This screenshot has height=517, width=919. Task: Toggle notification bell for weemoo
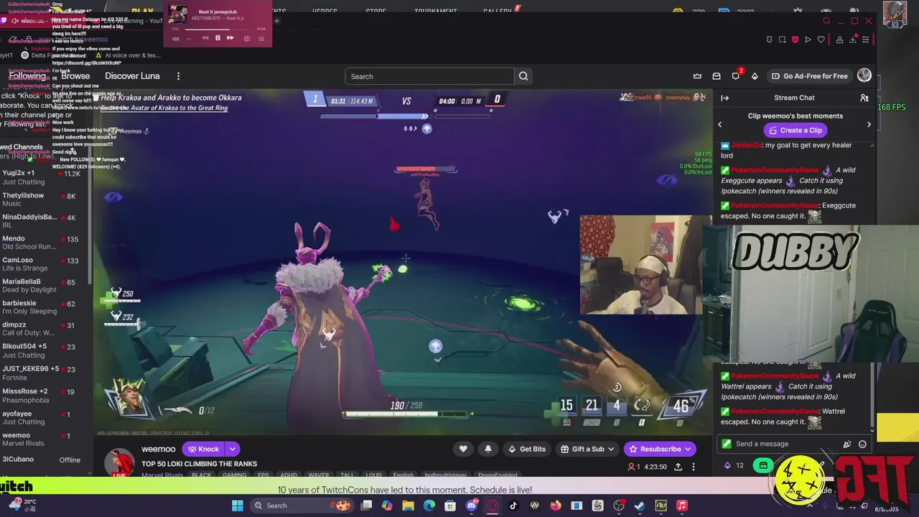click(x=488, y=449)
